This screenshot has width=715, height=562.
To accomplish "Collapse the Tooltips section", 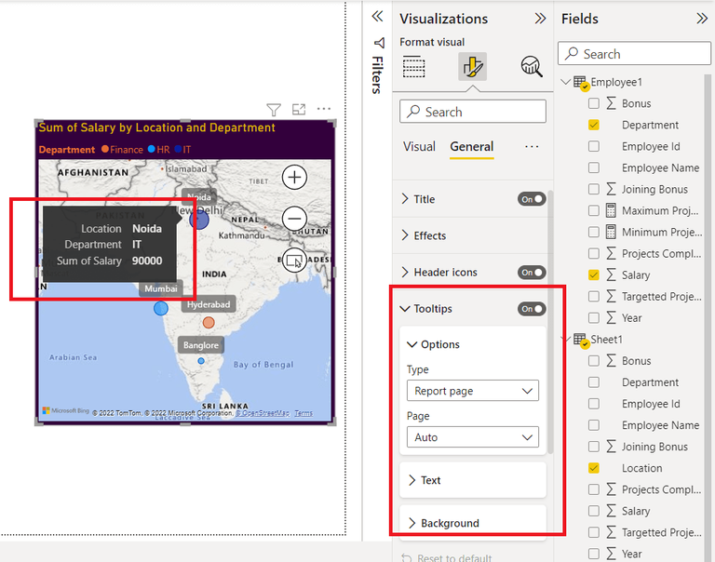I will point(404,309).
